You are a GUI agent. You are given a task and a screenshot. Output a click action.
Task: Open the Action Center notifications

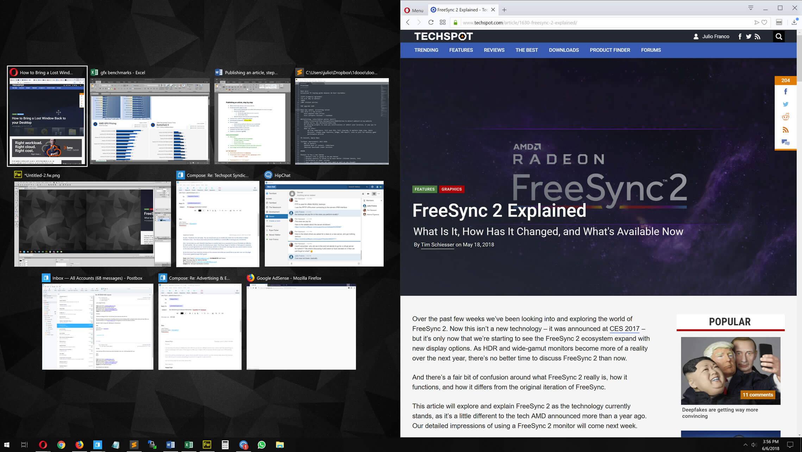pos(790,445)
